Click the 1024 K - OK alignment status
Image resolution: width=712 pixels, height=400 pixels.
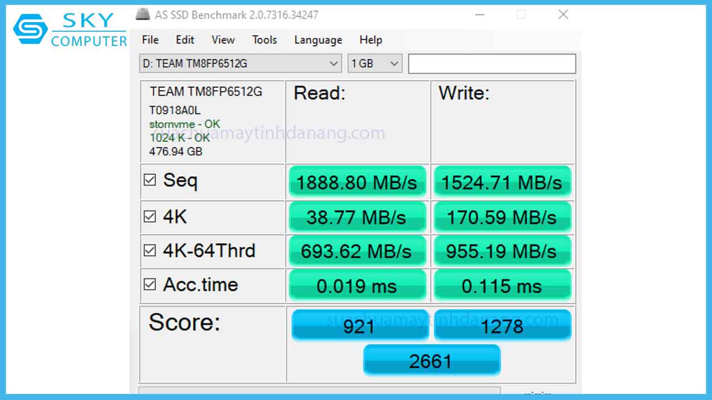tap(180, 137)
